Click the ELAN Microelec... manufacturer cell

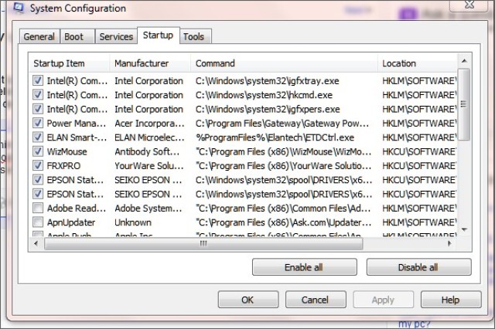coord(149,137)
